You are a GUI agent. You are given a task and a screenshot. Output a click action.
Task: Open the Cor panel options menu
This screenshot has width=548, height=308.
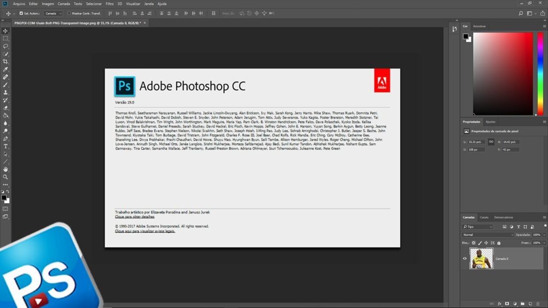544,26
